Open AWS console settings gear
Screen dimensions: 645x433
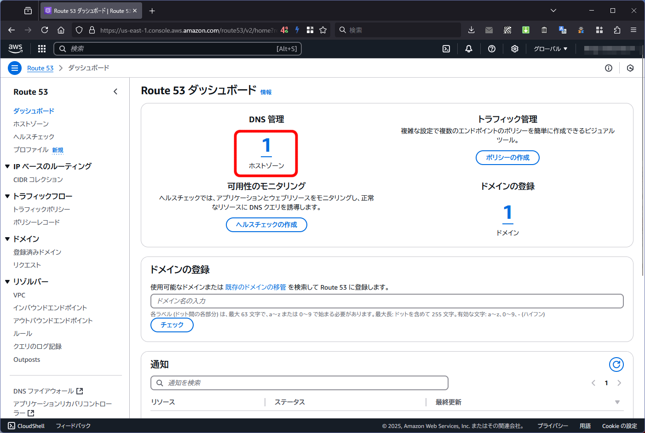coord(515,49)
